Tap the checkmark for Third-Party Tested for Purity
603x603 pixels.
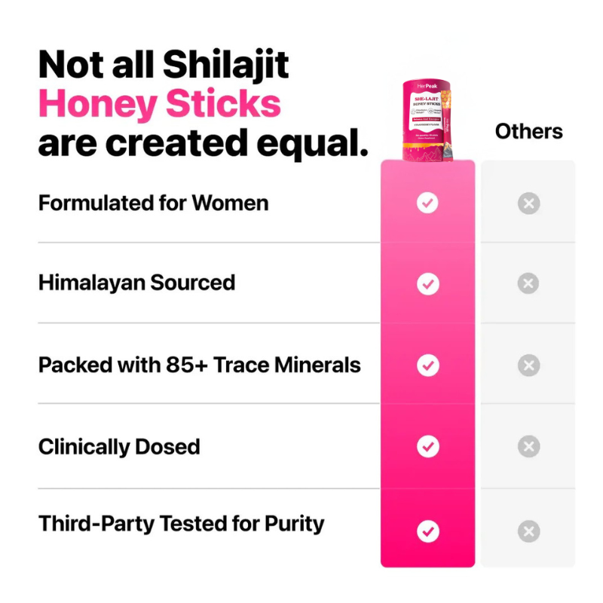(427, 531)
